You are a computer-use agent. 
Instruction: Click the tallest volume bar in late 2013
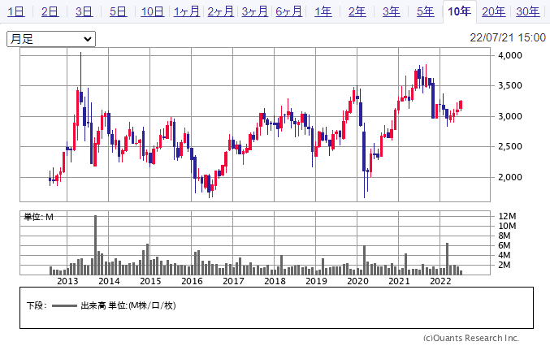tap(95, 244)
